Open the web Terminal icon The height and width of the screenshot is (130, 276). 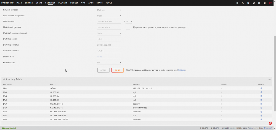(x=243, y=3)
